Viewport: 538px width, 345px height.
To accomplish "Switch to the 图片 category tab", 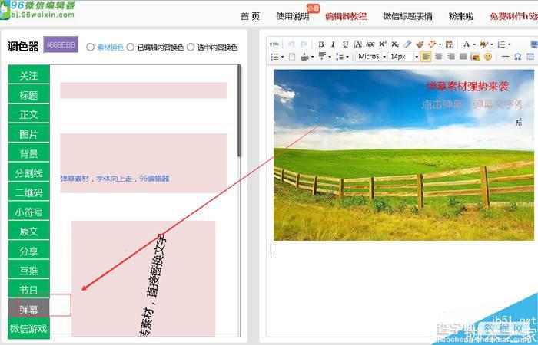I will [x=29, y=134].
